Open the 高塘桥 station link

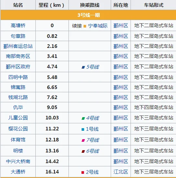[18, 26]
